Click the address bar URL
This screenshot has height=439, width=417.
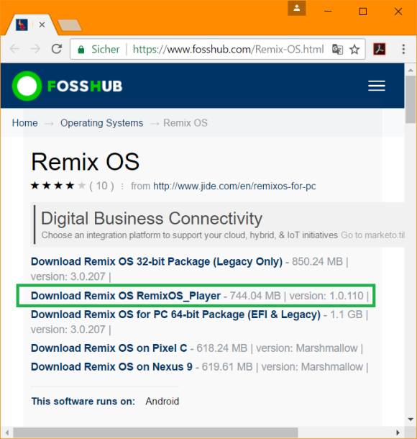pos(228,49)
